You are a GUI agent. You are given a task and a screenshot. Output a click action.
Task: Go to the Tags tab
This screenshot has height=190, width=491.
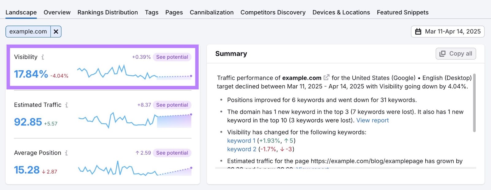[152, 13]
